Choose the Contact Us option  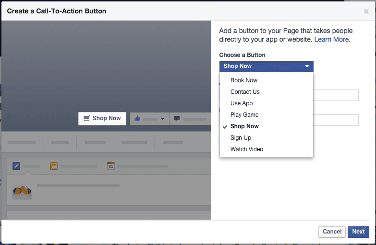245,92
